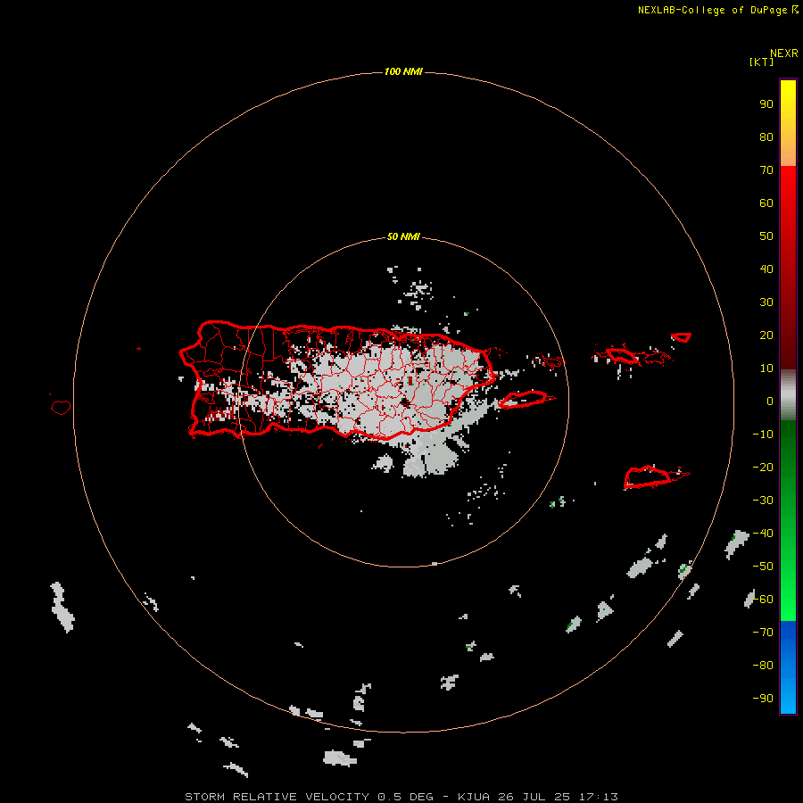Click the -30 value on the velocity scale
This screenshot has width=803, height=803.
pos(763,501)
